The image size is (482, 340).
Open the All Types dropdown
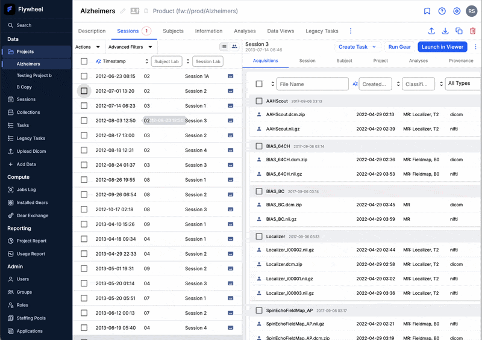pos(463,83)
